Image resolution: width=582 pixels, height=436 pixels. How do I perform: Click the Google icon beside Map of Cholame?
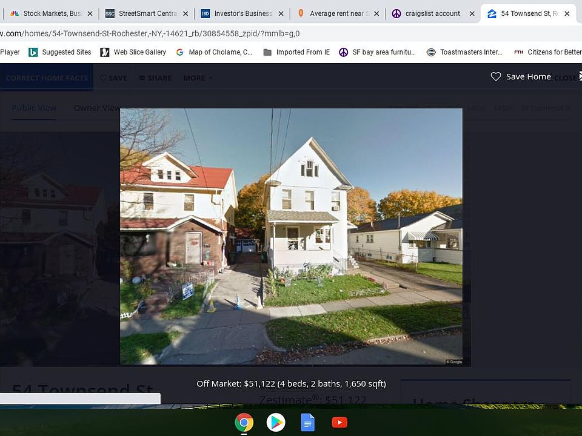[180, 52]
